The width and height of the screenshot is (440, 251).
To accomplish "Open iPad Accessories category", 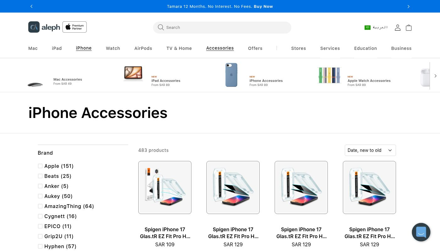I will pyautogui.click(x=166, y=81).
